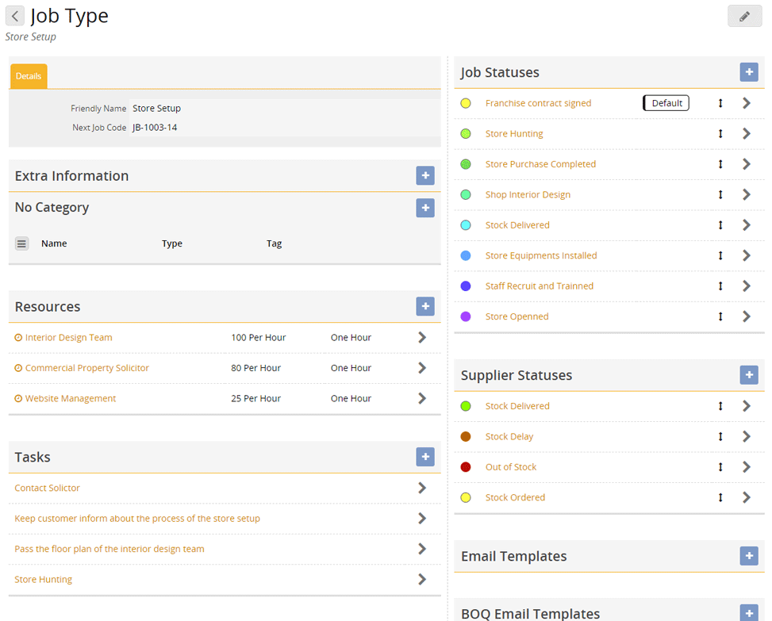Open chevron for Pass the floor plan task
The width and height of the screenshot is (772, 621).
click(x=422, y=549)
